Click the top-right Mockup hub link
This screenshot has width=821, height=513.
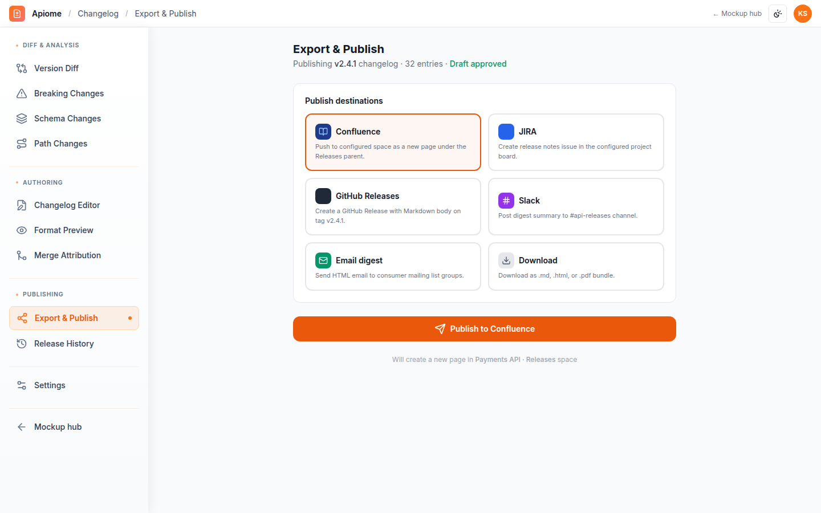pyautogui.click(x=737, y=14)
